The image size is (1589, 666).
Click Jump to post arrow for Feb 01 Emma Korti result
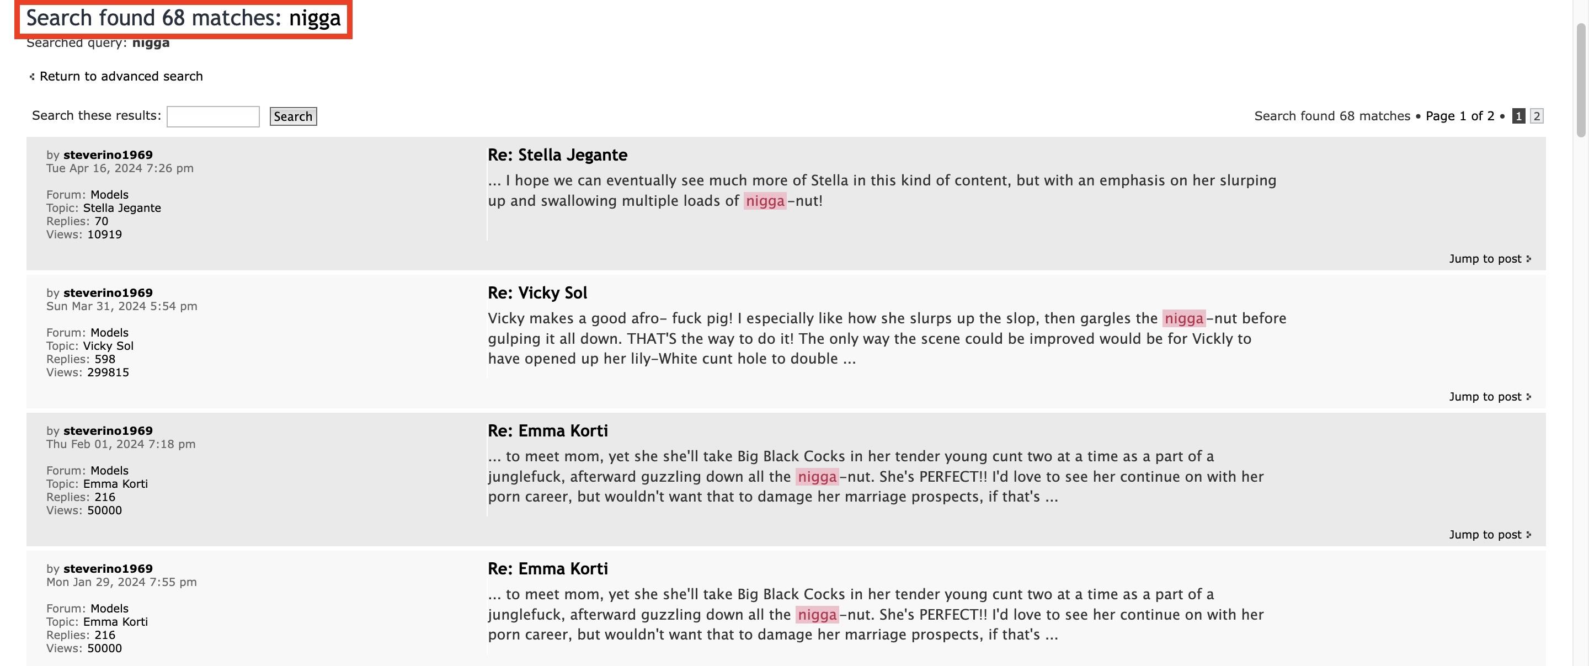[x=1528, y=535]
